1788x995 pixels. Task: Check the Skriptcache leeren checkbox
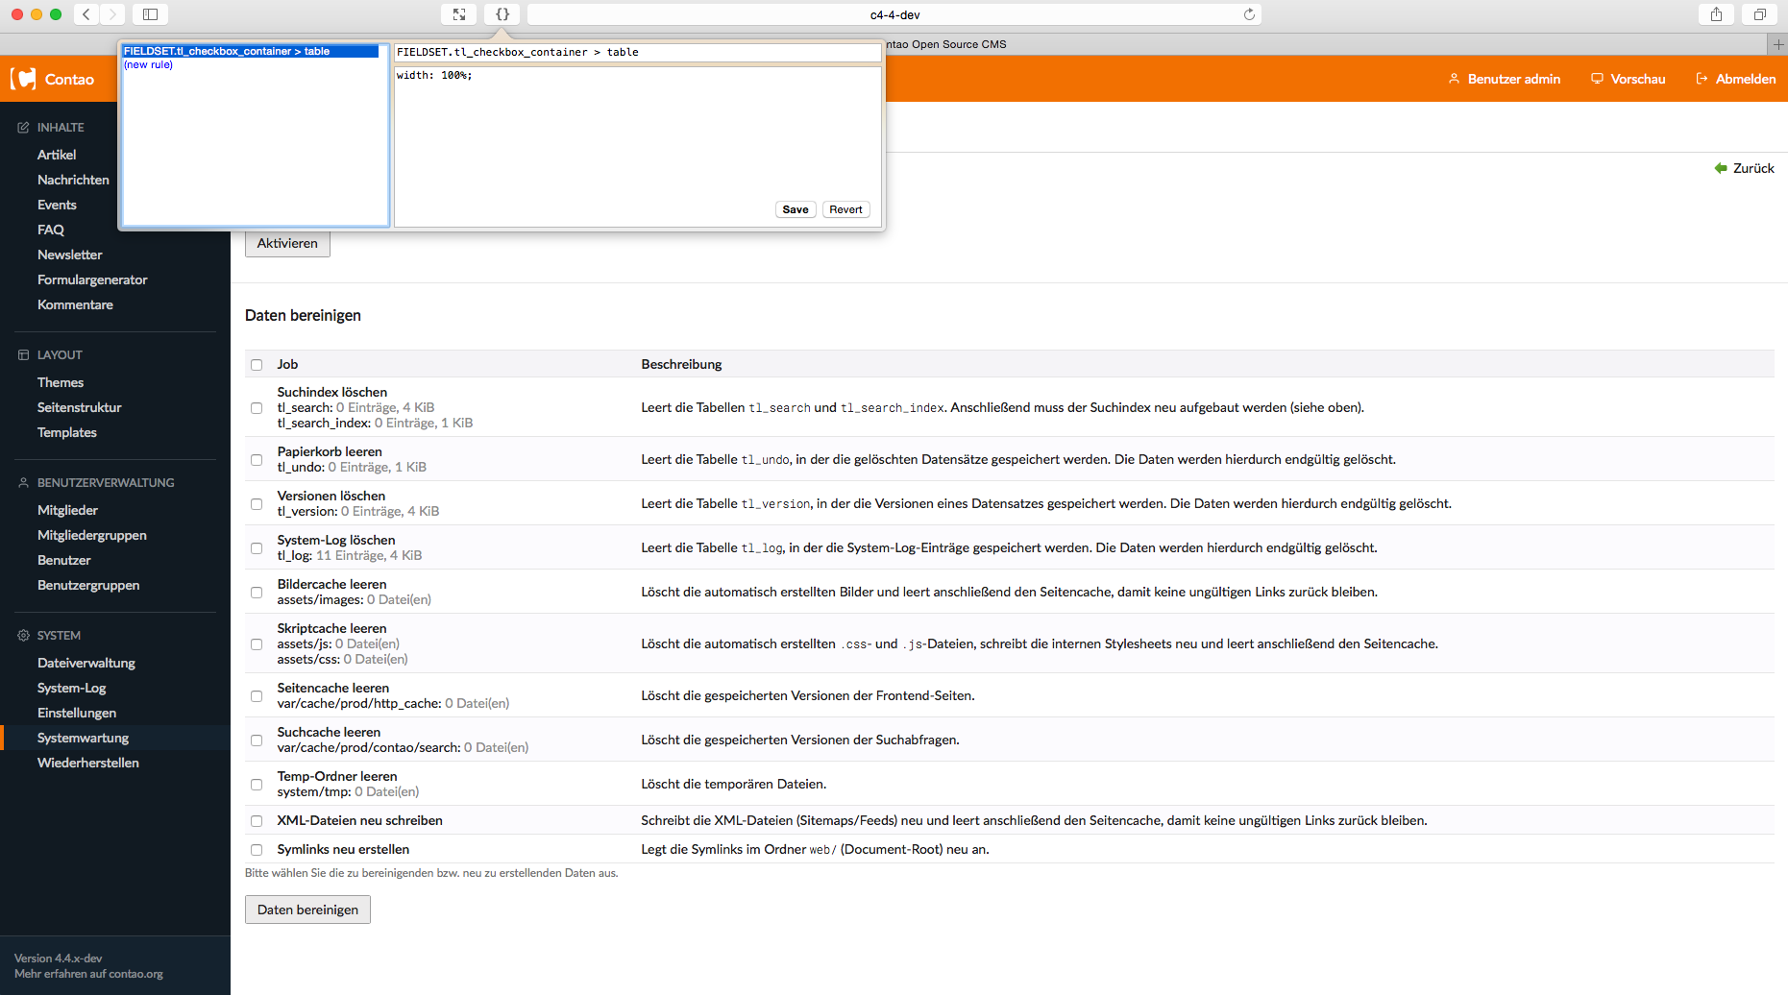(257, 644)
